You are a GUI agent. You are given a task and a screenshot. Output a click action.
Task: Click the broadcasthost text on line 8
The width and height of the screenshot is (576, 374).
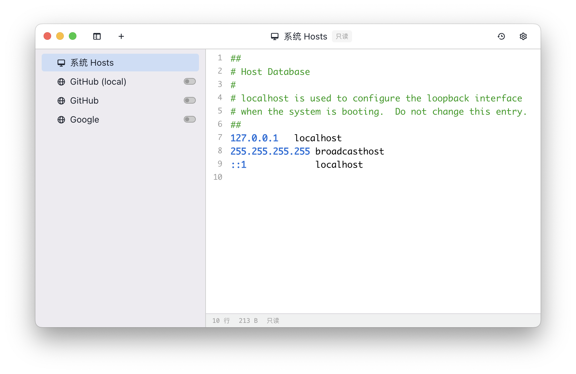click(350, 151)
